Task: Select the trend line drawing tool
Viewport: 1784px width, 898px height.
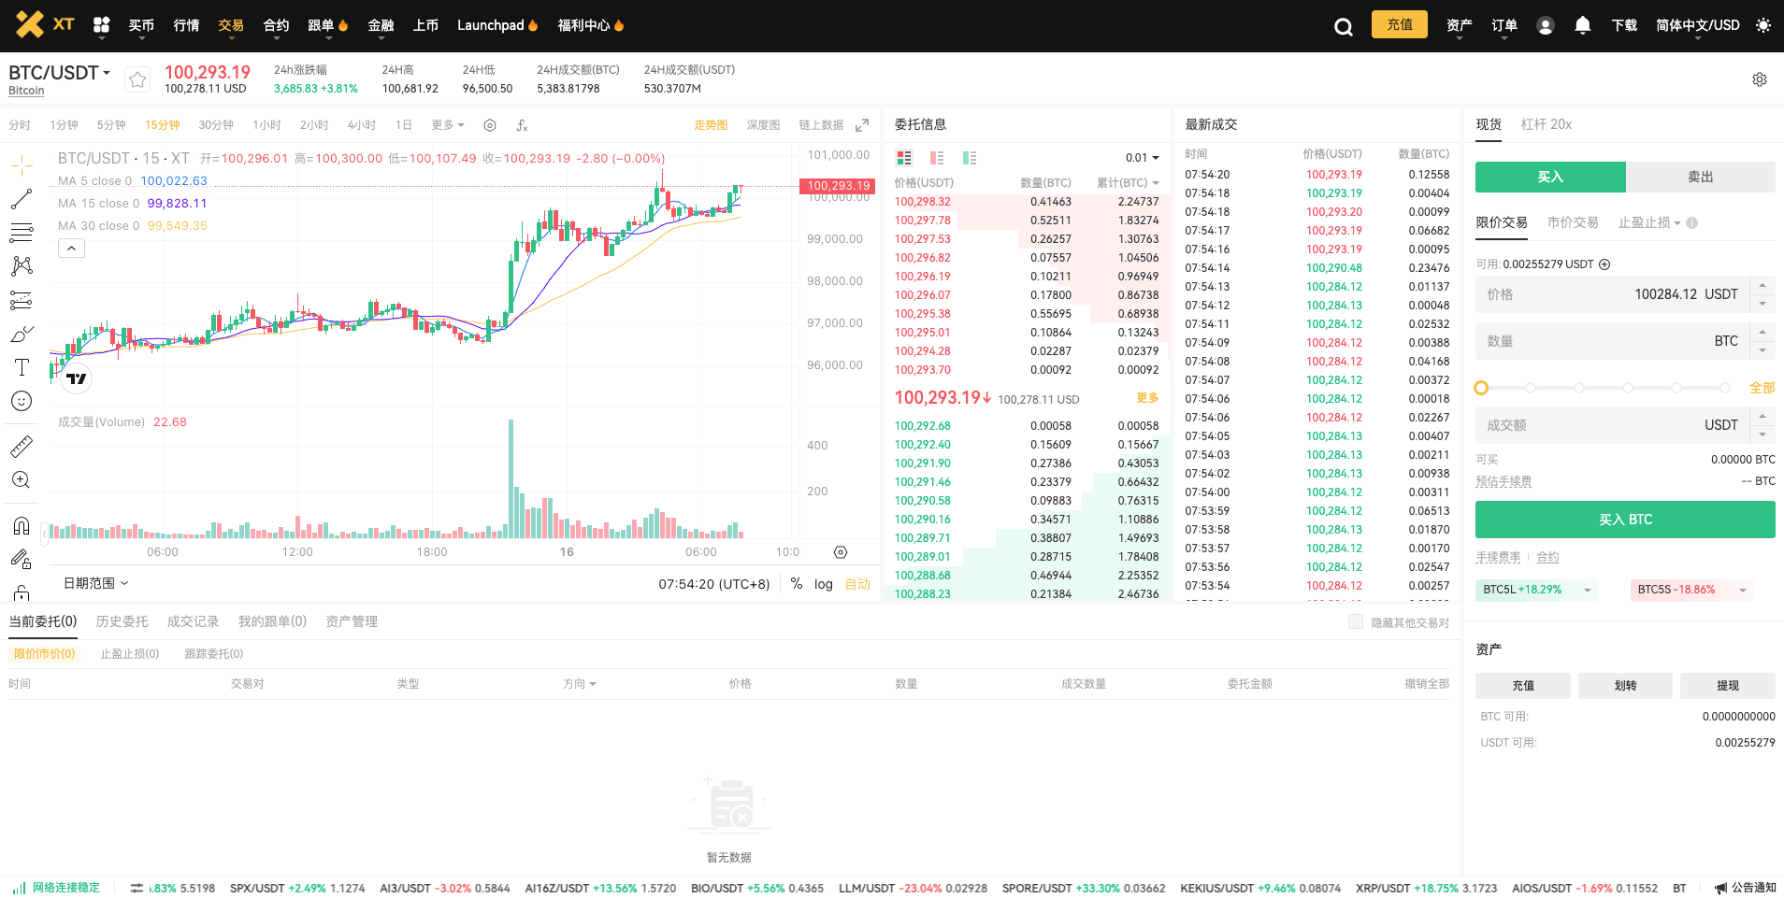Action: click(x=22, y=199)
